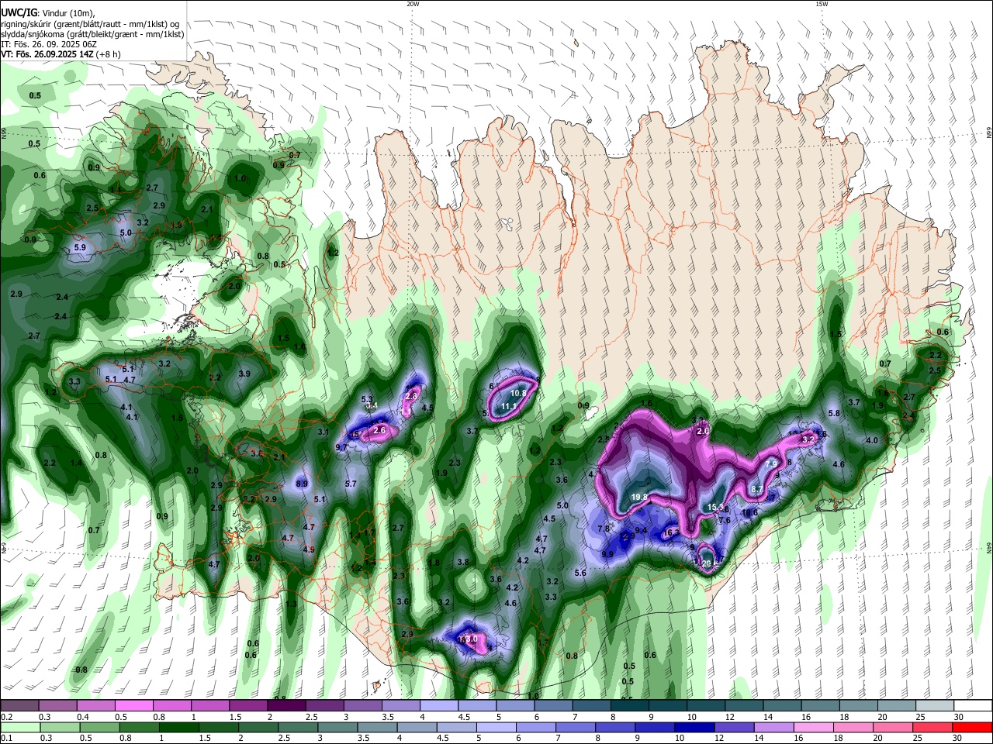Click the 7.6 precipitation value
993x744 pixels.
(725, 521)
